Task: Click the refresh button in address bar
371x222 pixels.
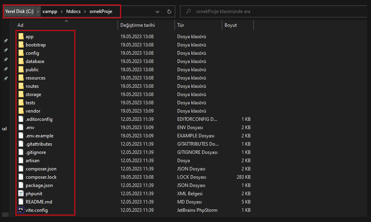Action: click(x=169, y=11)
